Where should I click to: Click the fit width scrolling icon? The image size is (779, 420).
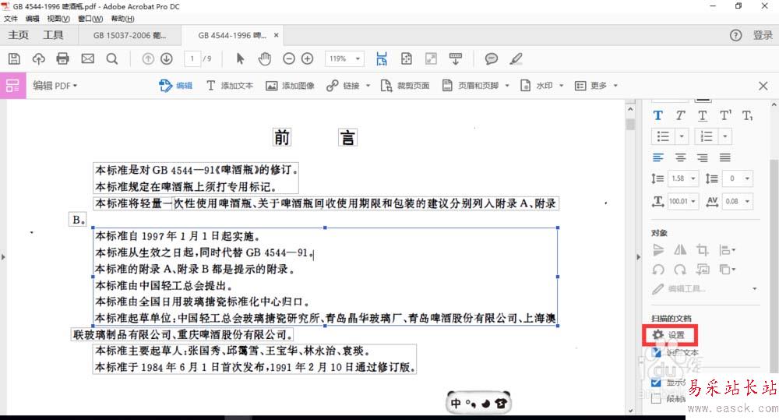click(x=382, y=58)
